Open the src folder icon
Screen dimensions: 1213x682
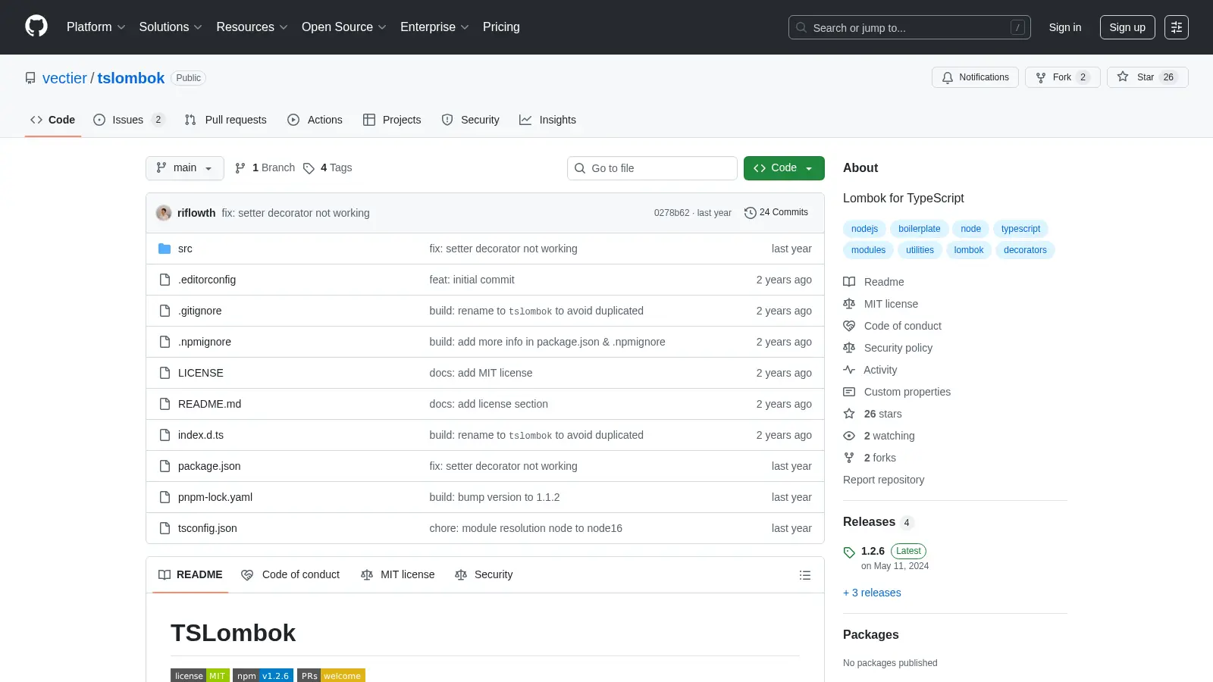coord(165,249)
